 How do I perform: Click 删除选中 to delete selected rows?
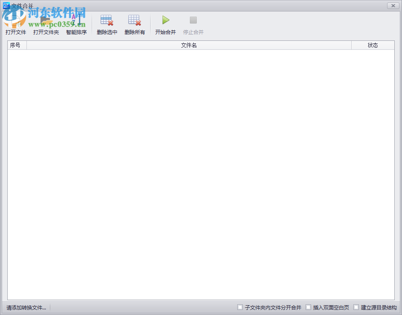pyautogui.click(x=107, y=25)
